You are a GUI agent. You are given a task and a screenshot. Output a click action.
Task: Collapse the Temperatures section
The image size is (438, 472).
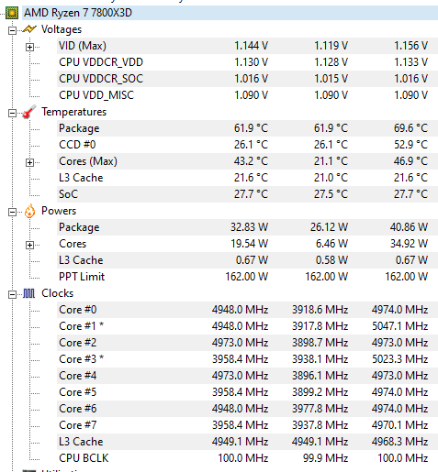tap(12, 113)
